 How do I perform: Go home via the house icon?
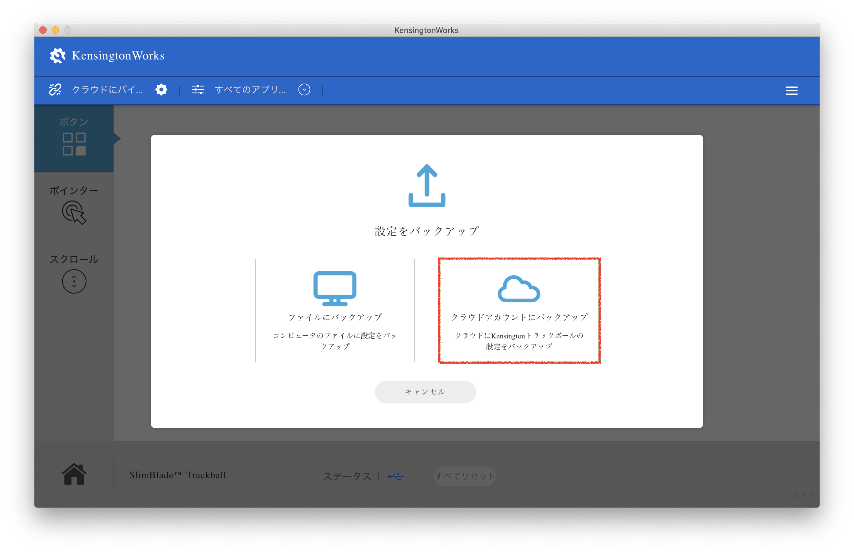[x=74, y=474]
